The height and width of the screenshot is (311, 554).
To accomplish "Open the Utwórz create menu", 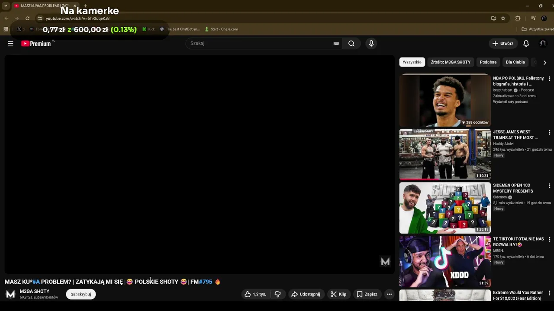I will 502,43.
